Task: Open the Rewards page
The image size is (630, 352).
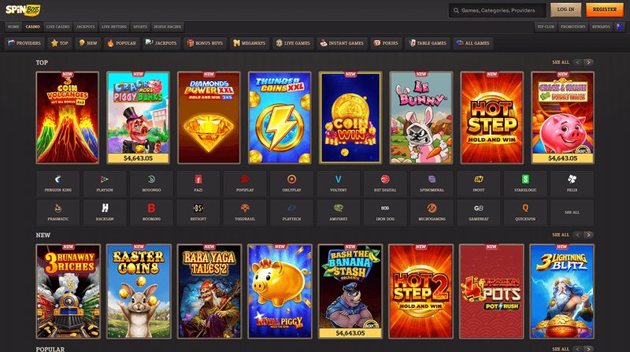Action: click(x=601, y=27)
